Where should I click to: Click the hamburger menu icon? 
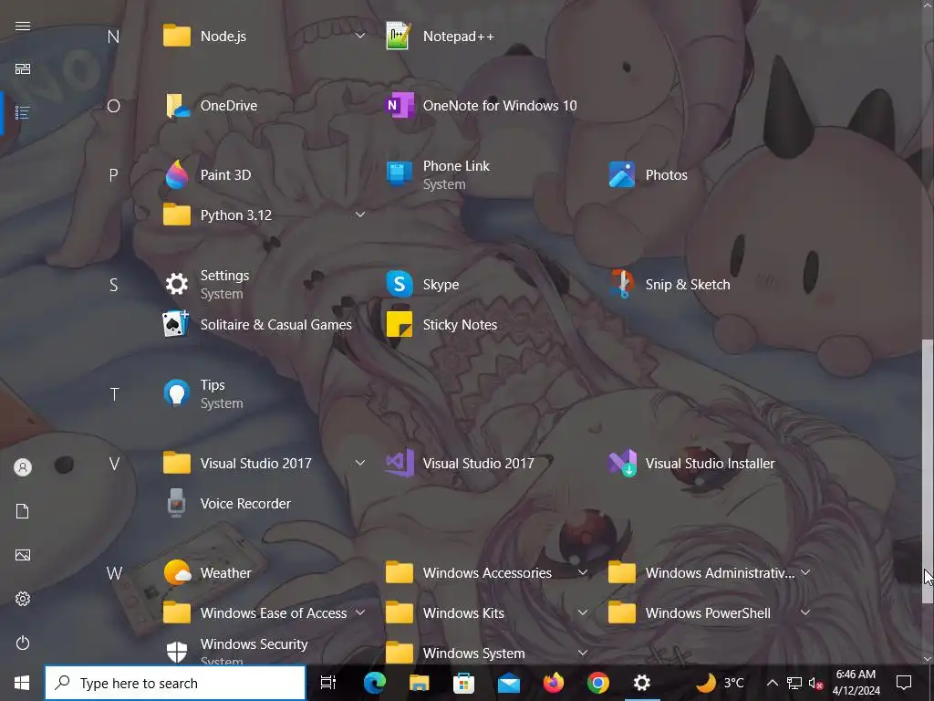tap(23, 26)
